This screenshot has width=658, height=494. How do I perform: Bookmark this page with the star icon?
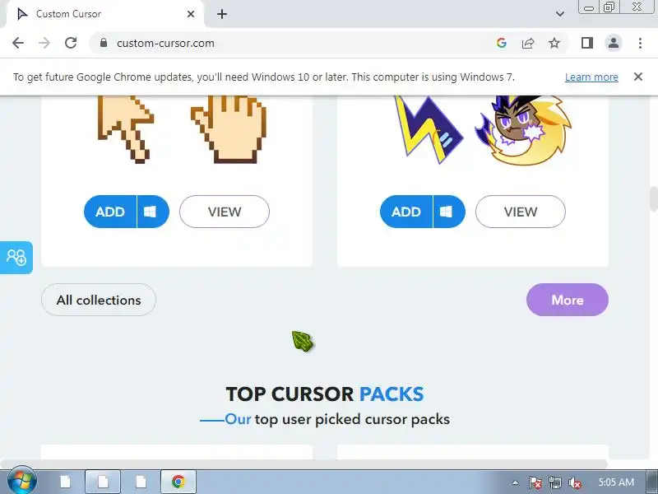pos(554,43)
